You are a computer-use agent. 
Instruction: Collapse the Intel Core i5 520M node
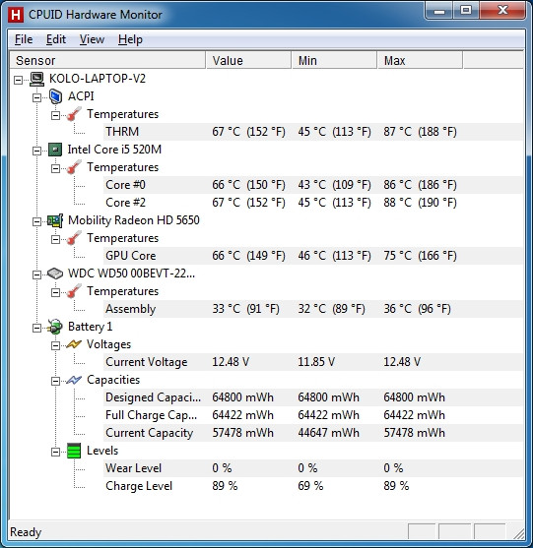point(36,151)
